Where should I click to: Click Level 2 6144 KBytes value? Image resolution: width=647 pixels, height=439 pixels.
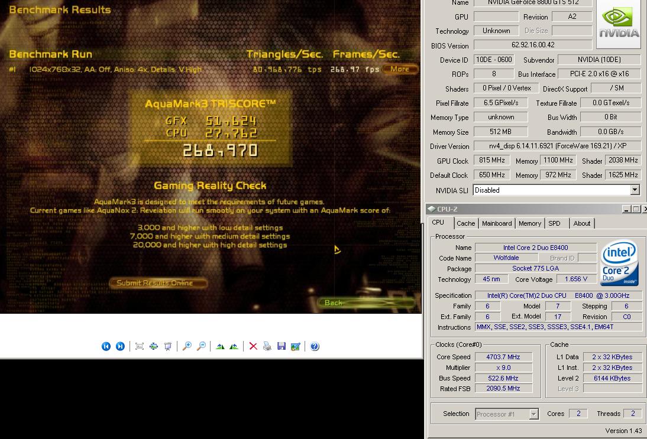612,378
